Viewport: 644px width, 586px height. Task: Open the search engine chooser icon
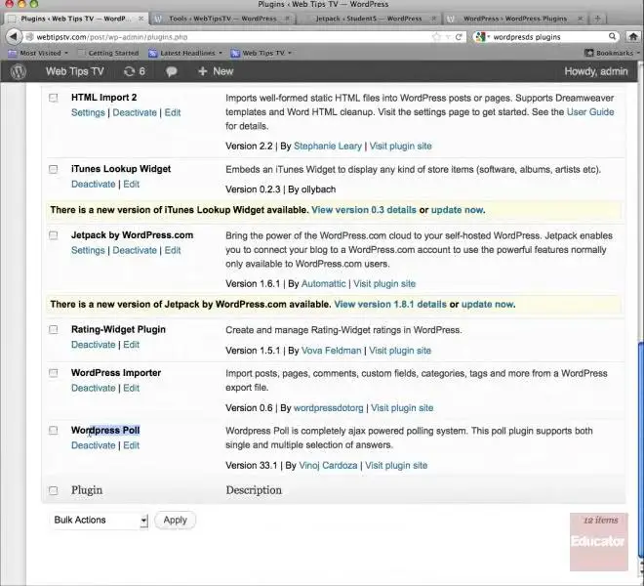coord(482,36)
